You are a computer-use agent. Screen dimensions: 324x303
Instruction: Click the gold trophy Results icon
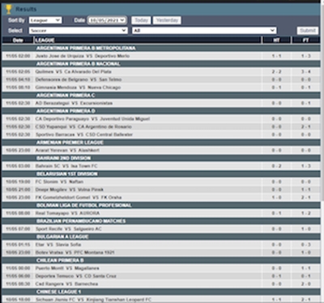[9, 9]
